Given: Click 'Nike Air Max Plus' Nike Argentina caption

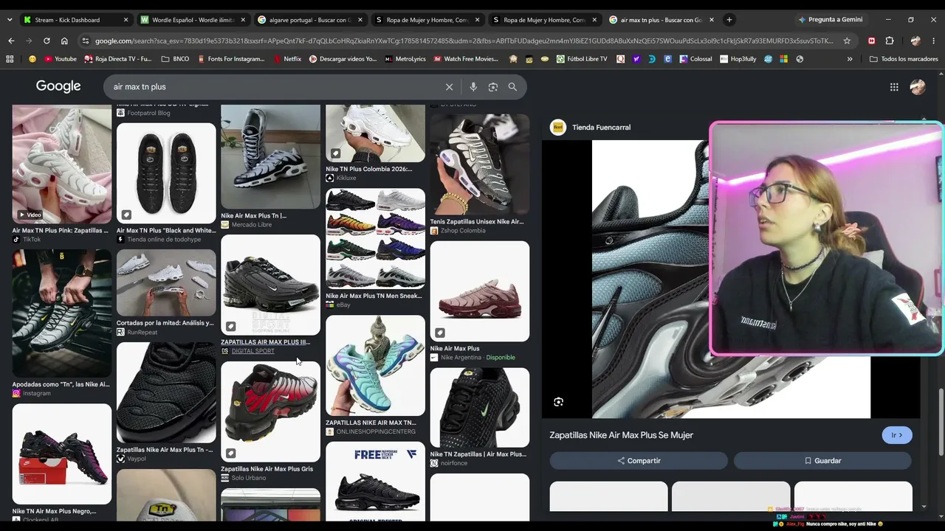Looking at the screenshot, I should pyautogui.click(x=455, y=349).
